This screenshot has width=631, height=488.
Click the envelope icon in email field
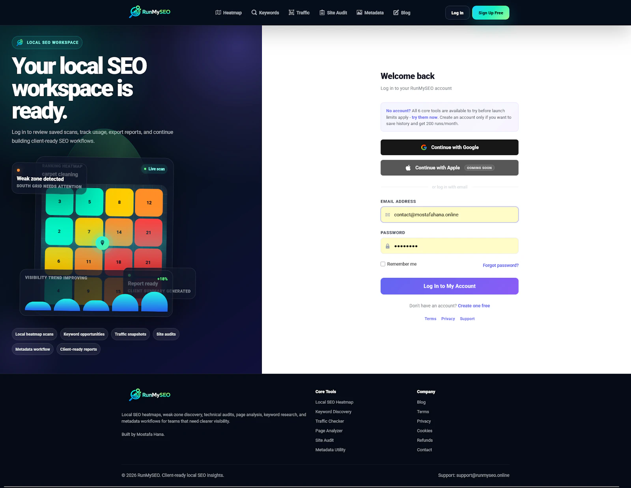tap(388, 215)
